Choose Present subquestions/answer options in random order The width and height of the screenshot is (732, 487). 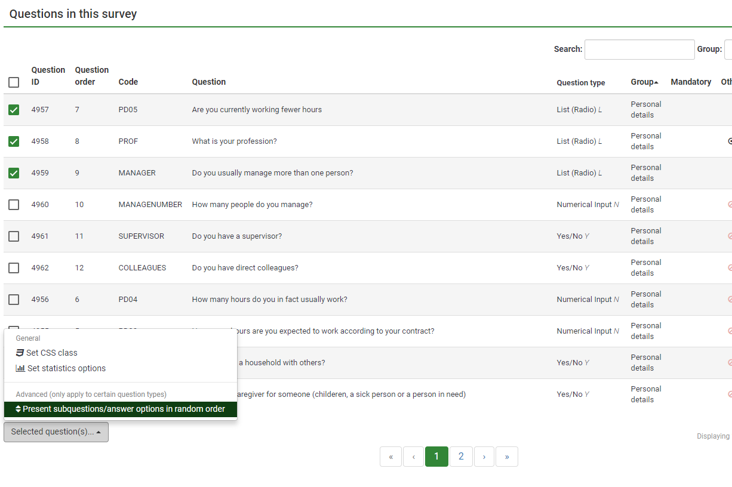click(121, 409)
